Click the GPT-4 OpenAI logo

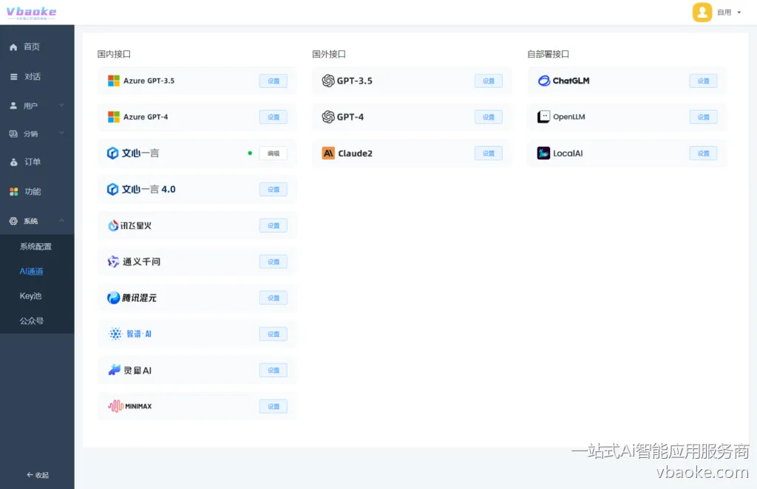click(328, 117)
